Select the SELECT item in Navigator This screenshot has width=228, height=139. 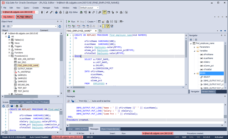coord(207,77)
